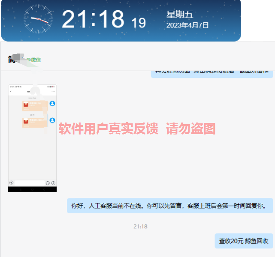Click the digital time 21:18 display
The image size is (275, 257).
93,19
